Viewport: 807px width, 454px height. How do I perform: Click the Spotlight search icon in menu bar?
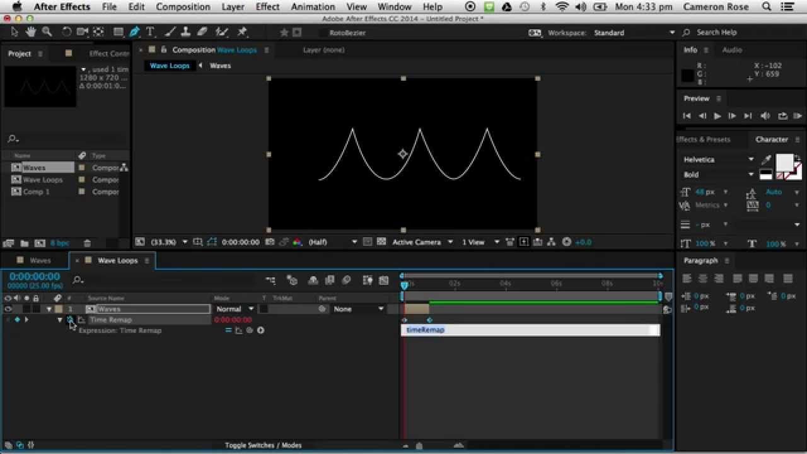pos(766,7)
